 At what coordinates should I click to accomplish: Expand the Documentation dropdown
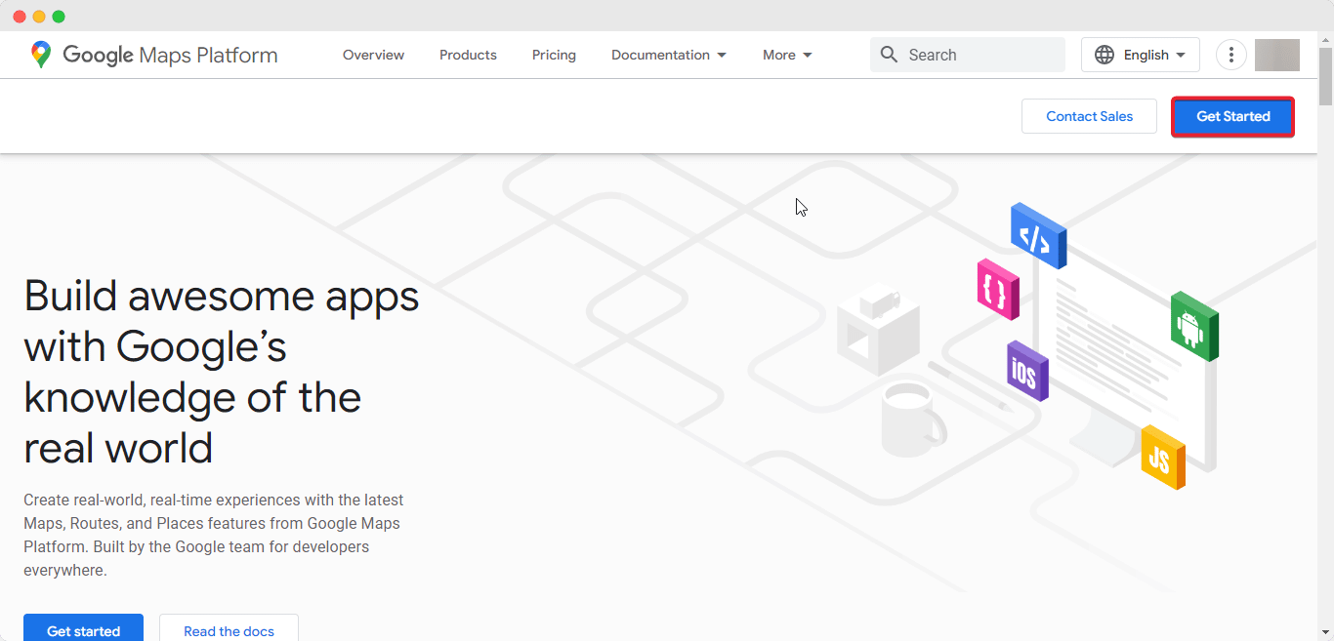[668, 55]
